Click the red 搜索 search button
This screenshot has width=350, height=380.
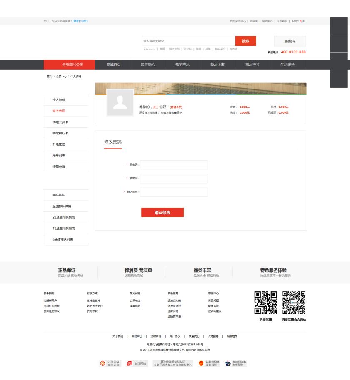(x=246, y=41)
